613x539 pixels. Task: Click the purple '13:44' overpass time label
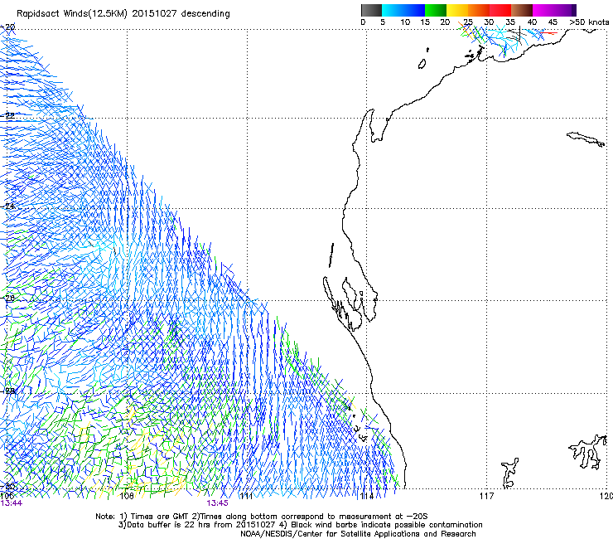click(12, 503)
